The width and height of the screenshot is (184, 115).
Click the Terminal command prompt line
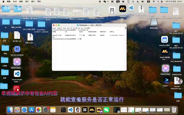coord(67,39)
